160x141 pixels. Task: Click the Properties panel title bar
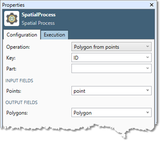point(75,5)
